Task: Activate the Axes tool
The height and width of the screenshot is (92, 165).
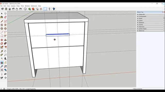Action: (2, 59)
